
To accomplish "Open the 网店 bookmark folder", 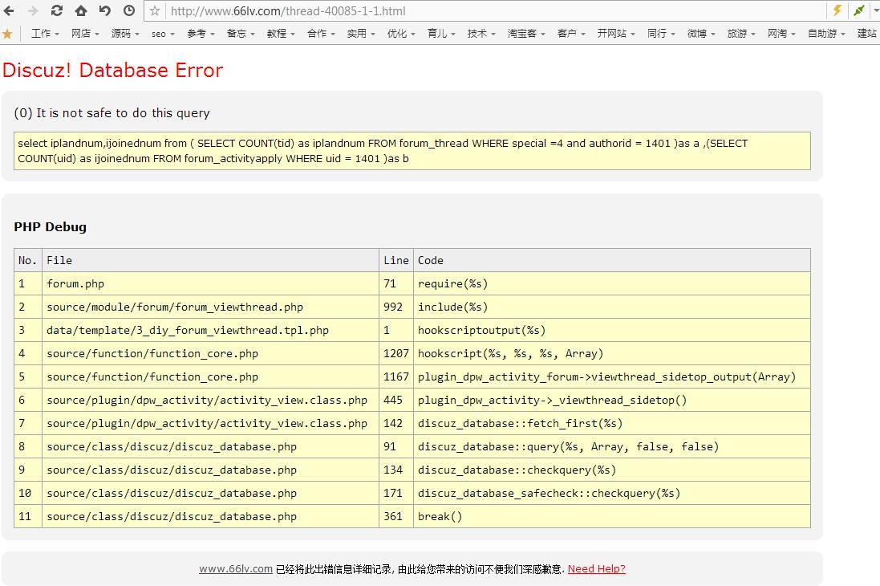I will (85, 34).
